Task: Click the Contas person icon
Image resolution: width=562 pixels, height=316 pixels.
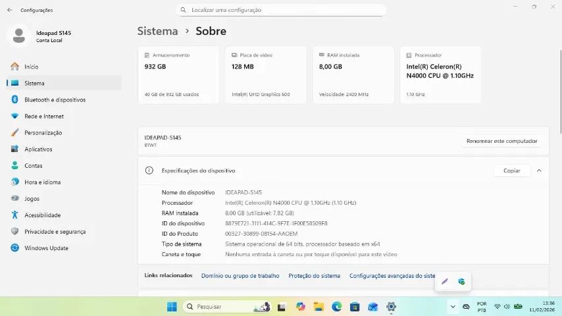Action: [14, 165]
